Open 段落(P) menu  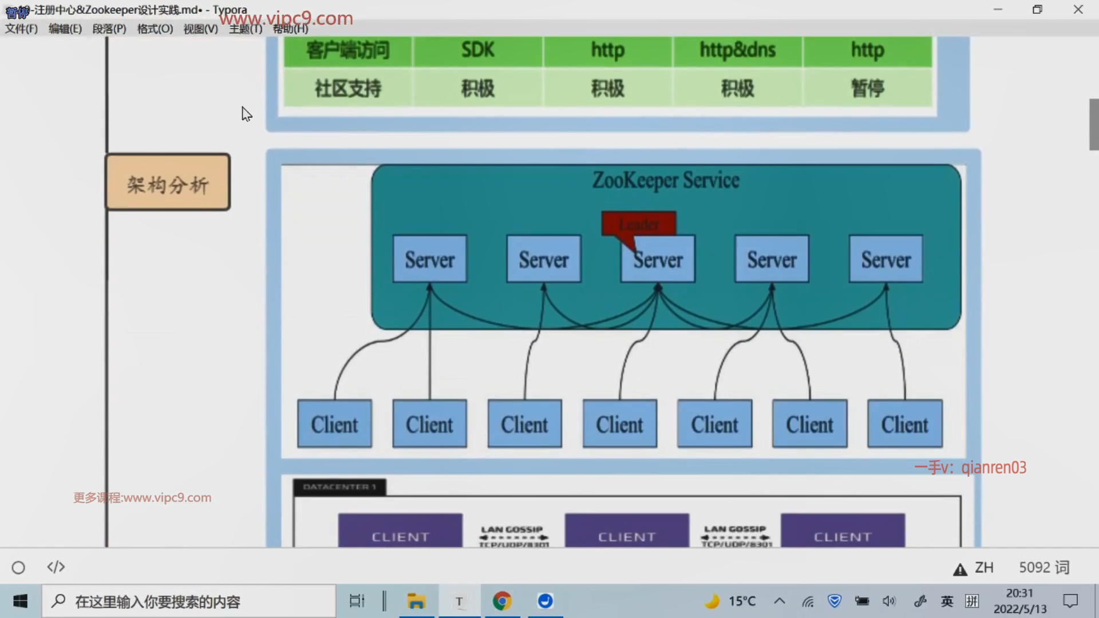click(109, 29)
